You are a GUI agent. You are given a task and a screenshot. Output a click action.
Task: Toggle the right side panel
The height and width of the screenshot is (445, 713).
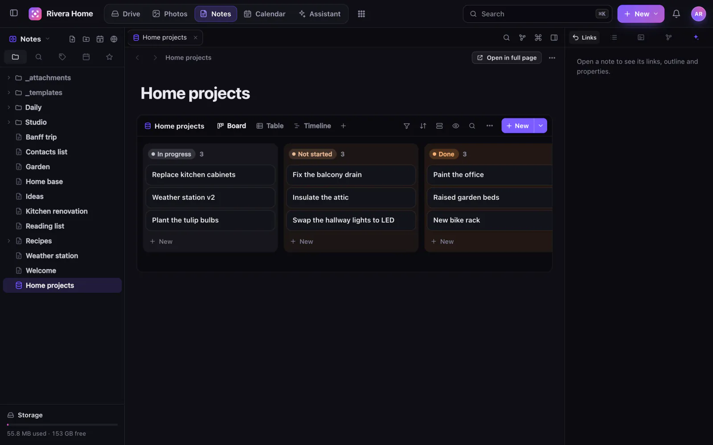click(x=554, y=38)
